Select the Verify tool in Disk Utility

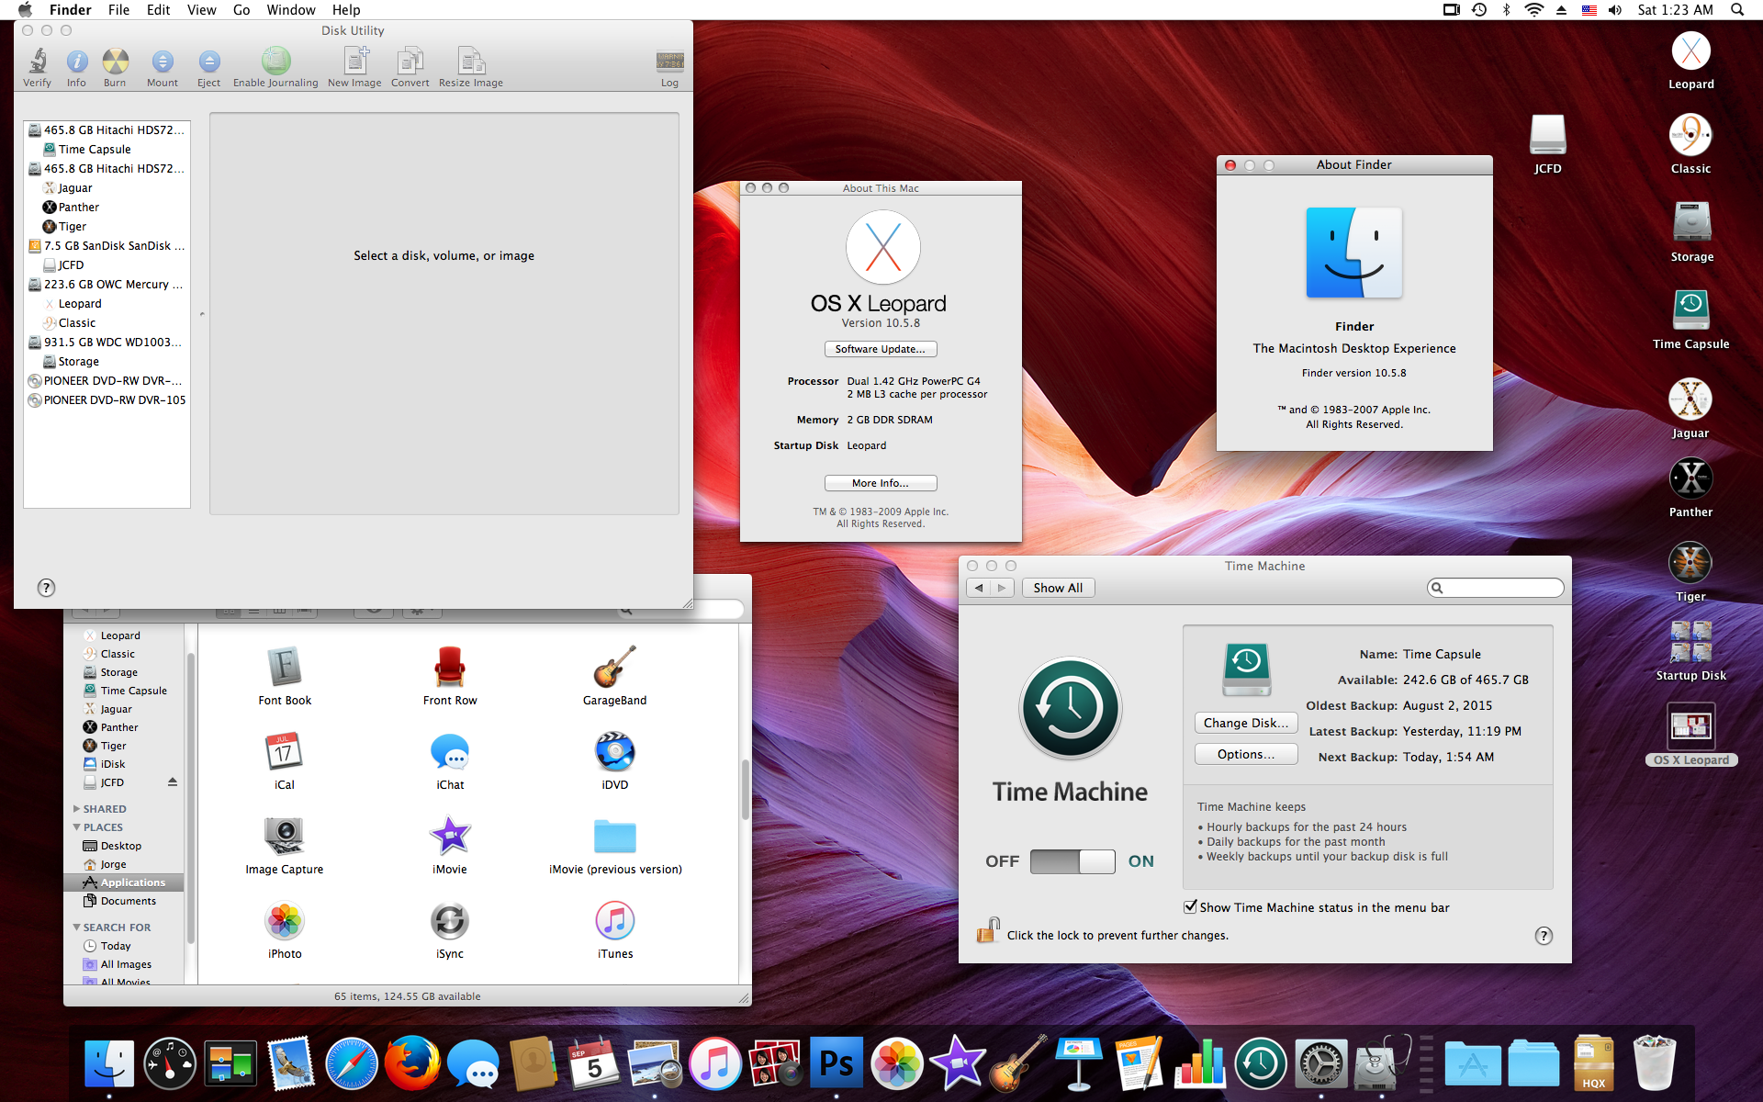pyautogui.click(x=37, y=62)
